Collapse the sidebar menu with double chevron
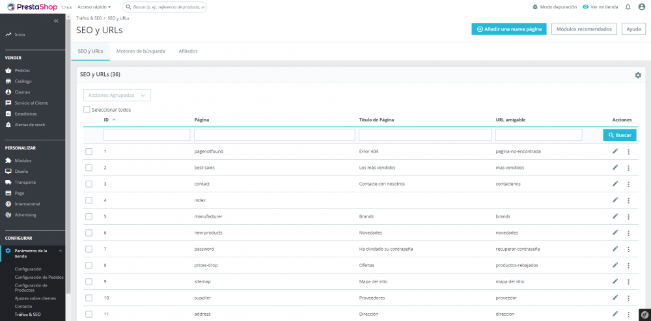 click(56, 21)
